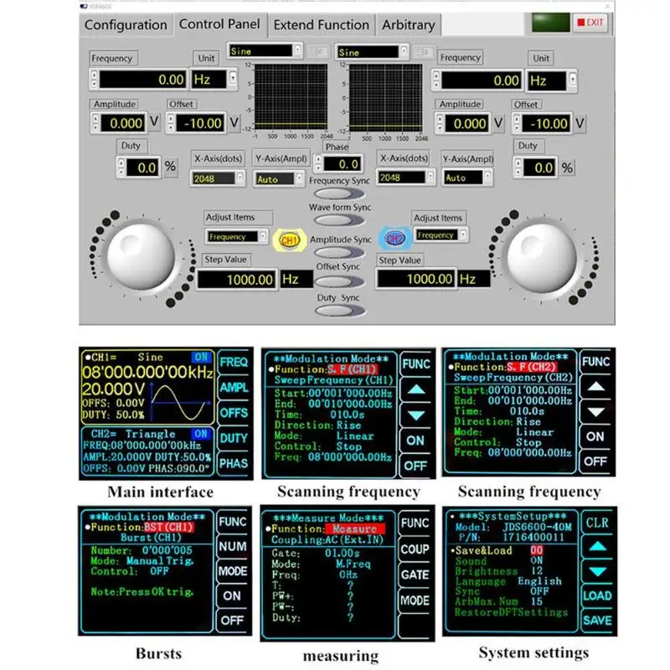Viewport: 670px width, 670px height.
Task: Open the left channel Sine waveform dropdown
Action: coord(265,51)
